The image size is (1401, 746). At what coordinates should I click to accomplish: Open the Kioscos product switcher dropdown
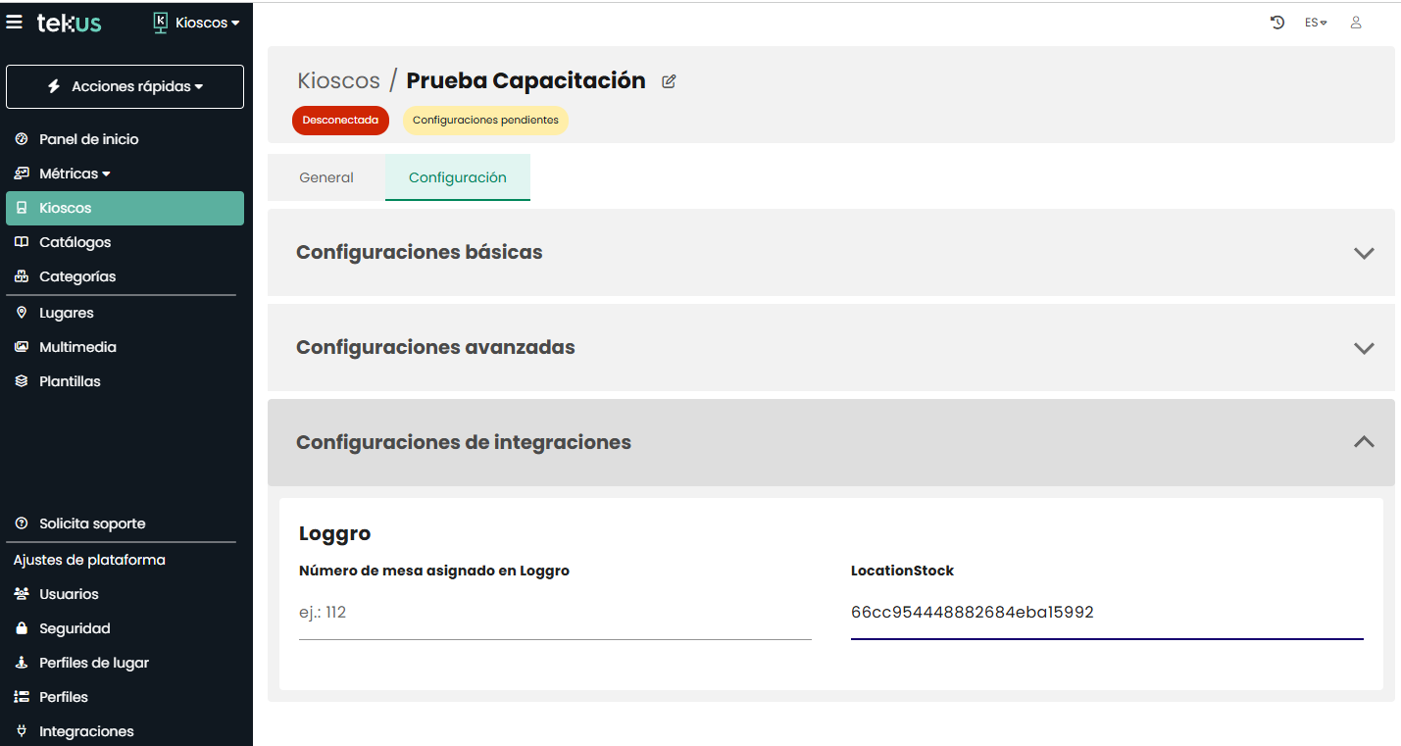coord(197,23)
